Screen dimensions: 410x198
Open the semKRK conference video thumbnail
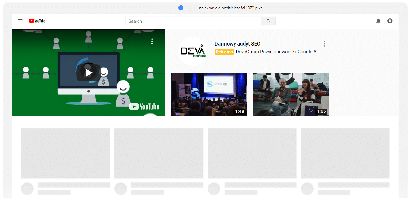(x=209, y=95)
